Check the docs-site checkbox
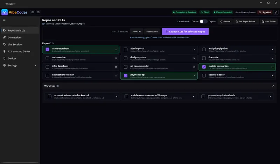Viewport: 280px width, 164px height. tap(204, 58)
